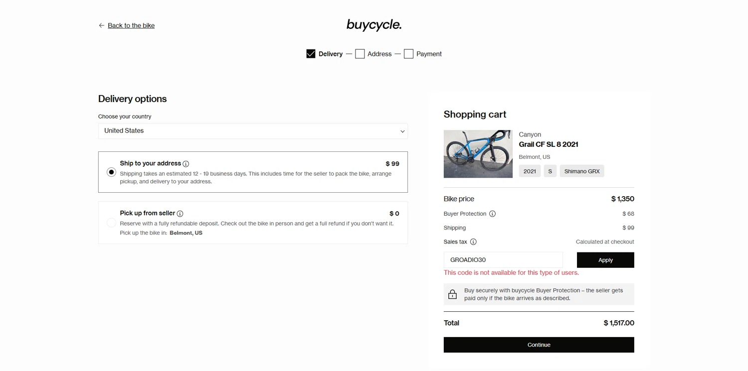Click the Canyon brand name

pos(530,134)
